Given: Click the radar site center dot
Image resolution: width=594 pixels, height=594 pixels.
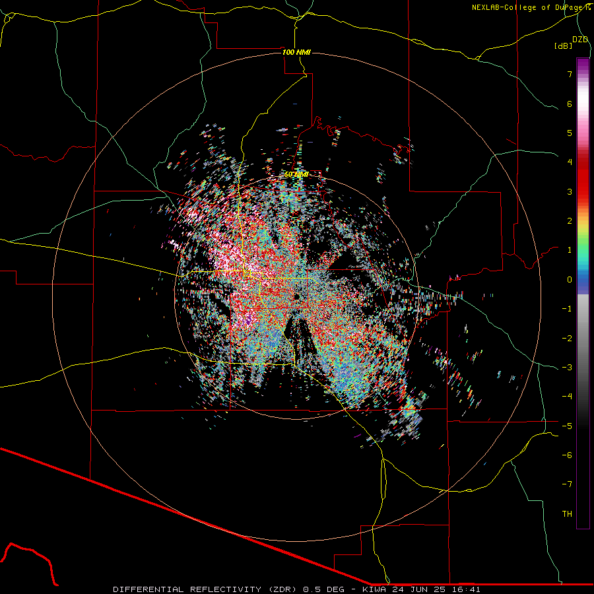Looking at the screenshot, I should (297, 296).
